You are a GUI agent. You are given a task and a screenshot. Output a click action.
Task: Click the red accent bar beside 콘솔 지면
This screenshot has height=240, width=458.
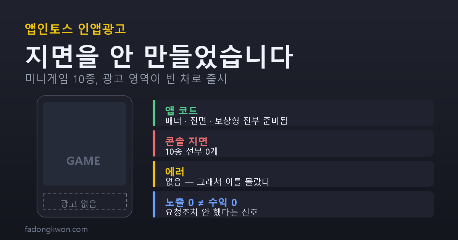click(154, 144)
